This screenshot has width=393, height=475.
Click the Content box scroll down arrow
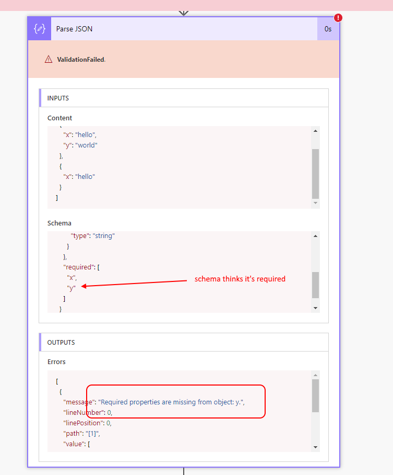coord(315,203)
